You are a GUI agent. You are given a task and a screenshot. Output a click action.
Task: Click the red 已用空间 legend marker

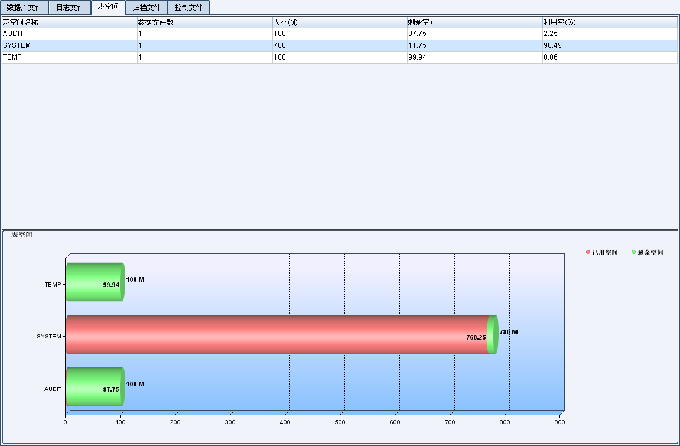coord(588,252)
